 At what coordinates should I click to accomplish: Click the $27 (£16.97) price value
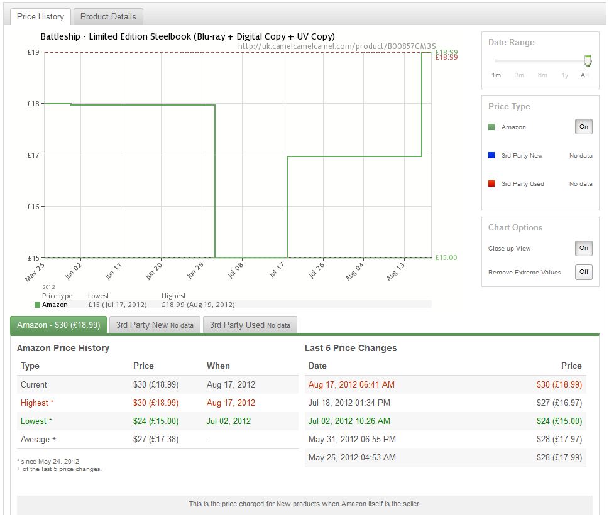click(559, 403)
